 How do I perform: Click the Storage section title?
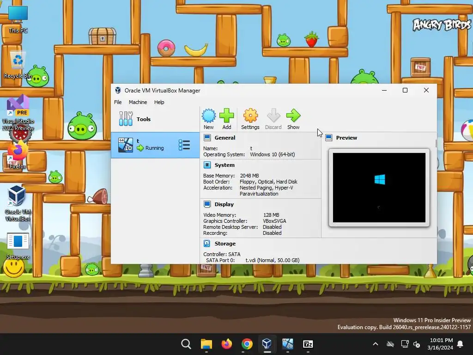click(225, 243)
